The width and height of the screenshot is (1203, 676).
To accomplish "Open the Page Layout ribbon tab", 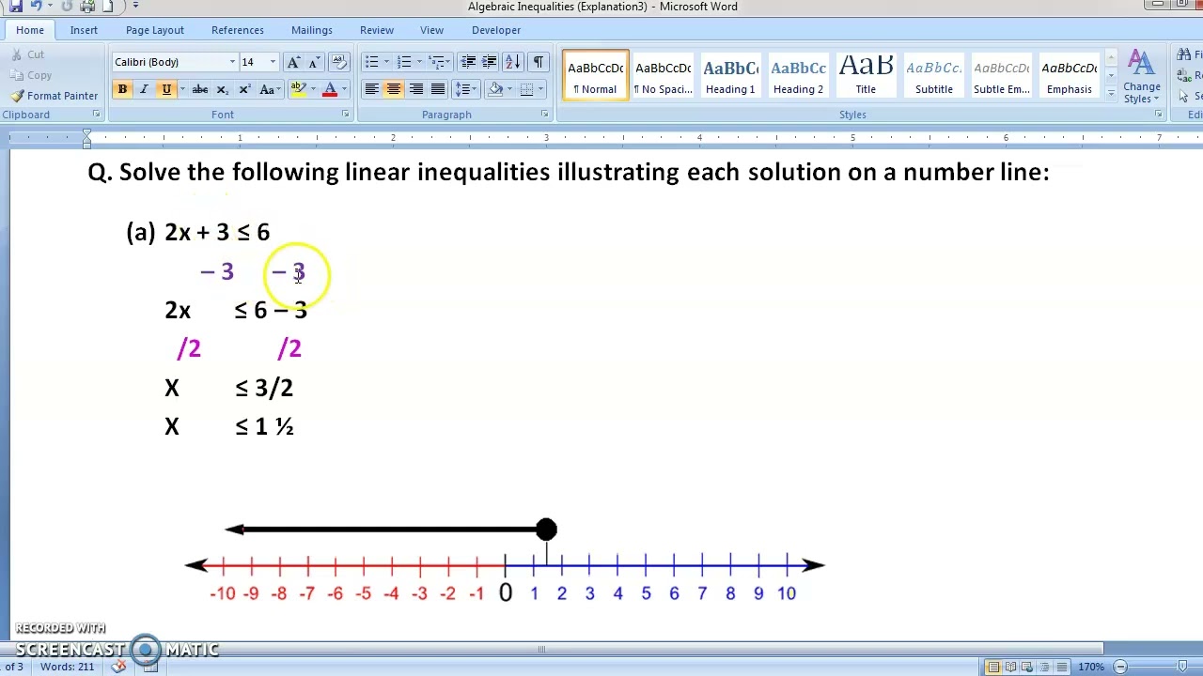I will (155, 30).
